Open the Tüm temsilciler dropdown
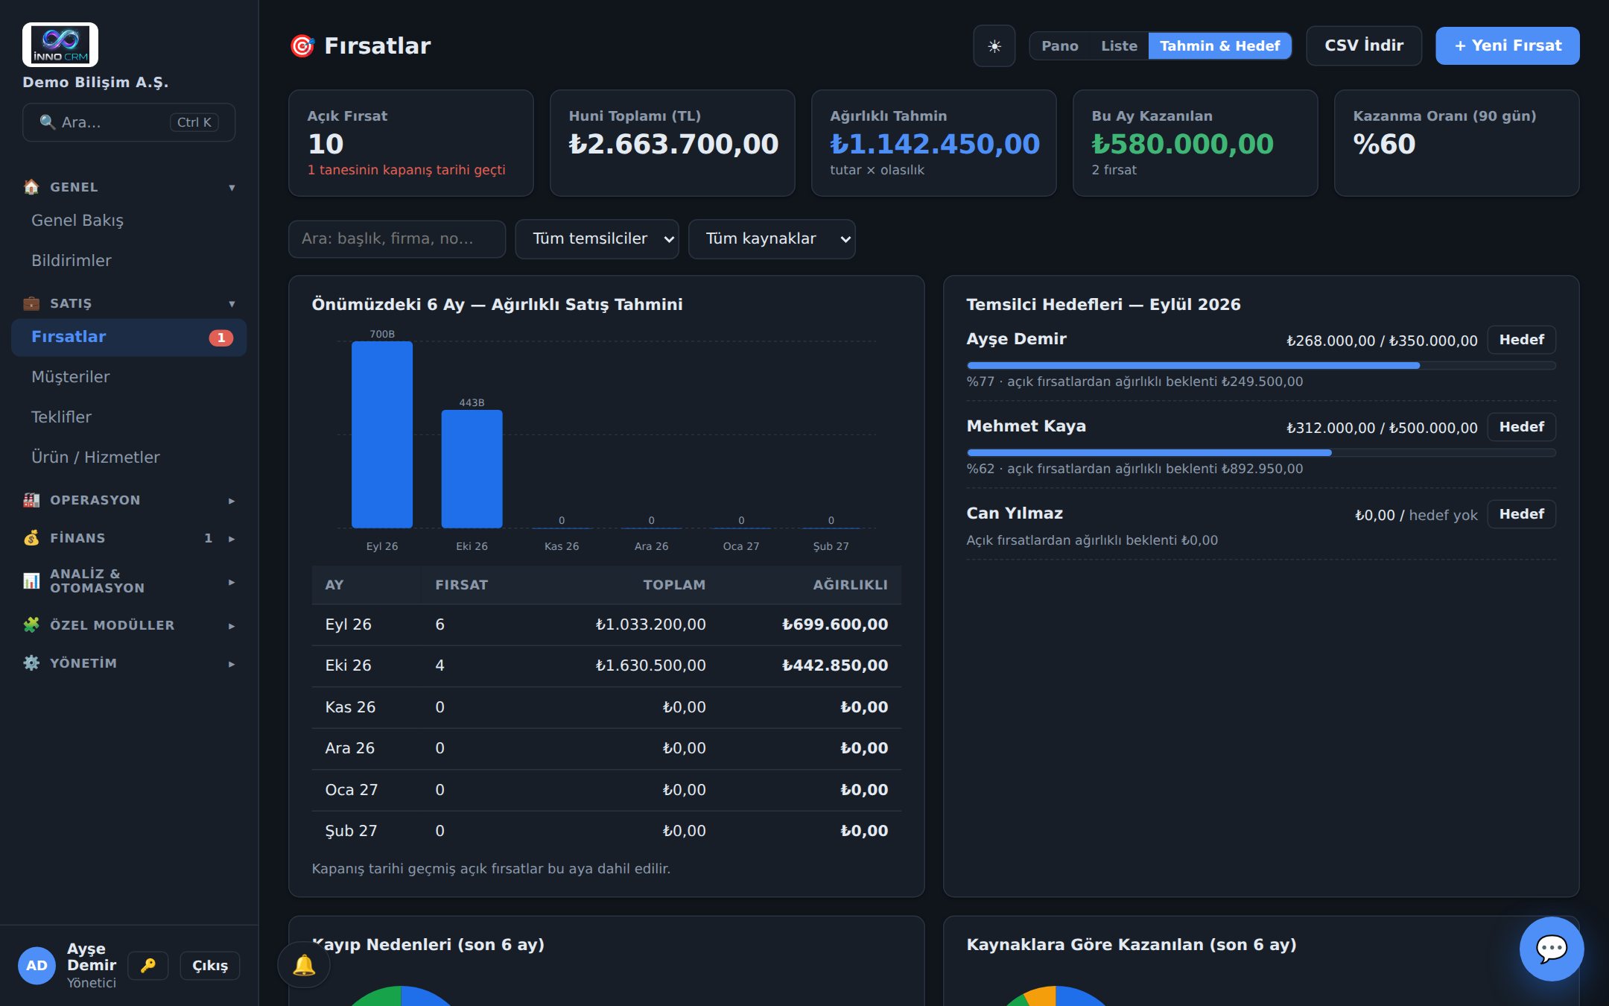Viewport: 1609px width, 1006px height. coord(597,239)
